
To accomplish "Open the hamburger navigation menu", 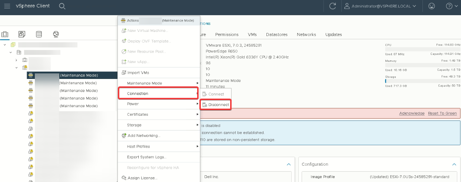I will (x=7, y=6).
